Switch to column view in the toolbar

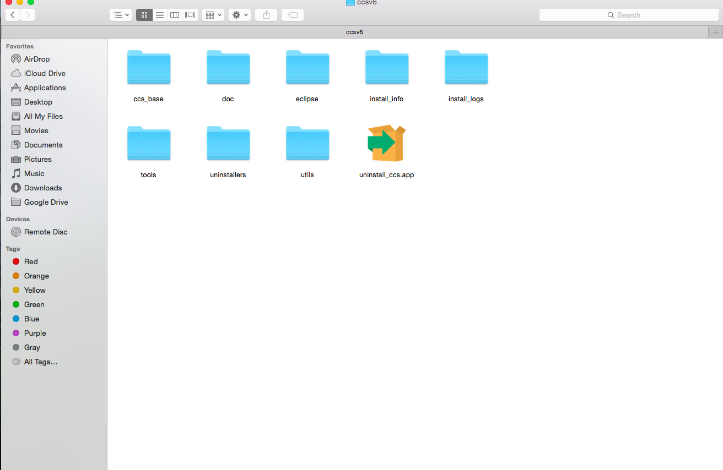[175, 15]
